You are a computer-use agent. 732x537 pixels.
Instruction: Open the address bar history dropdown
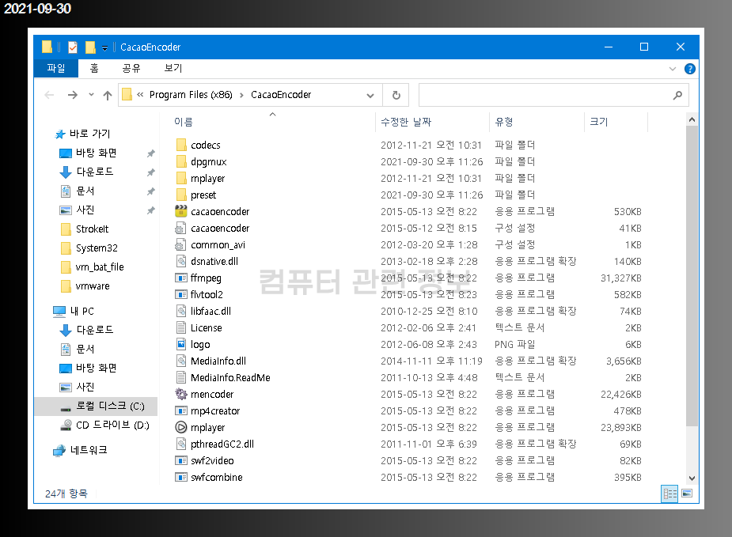370,96
